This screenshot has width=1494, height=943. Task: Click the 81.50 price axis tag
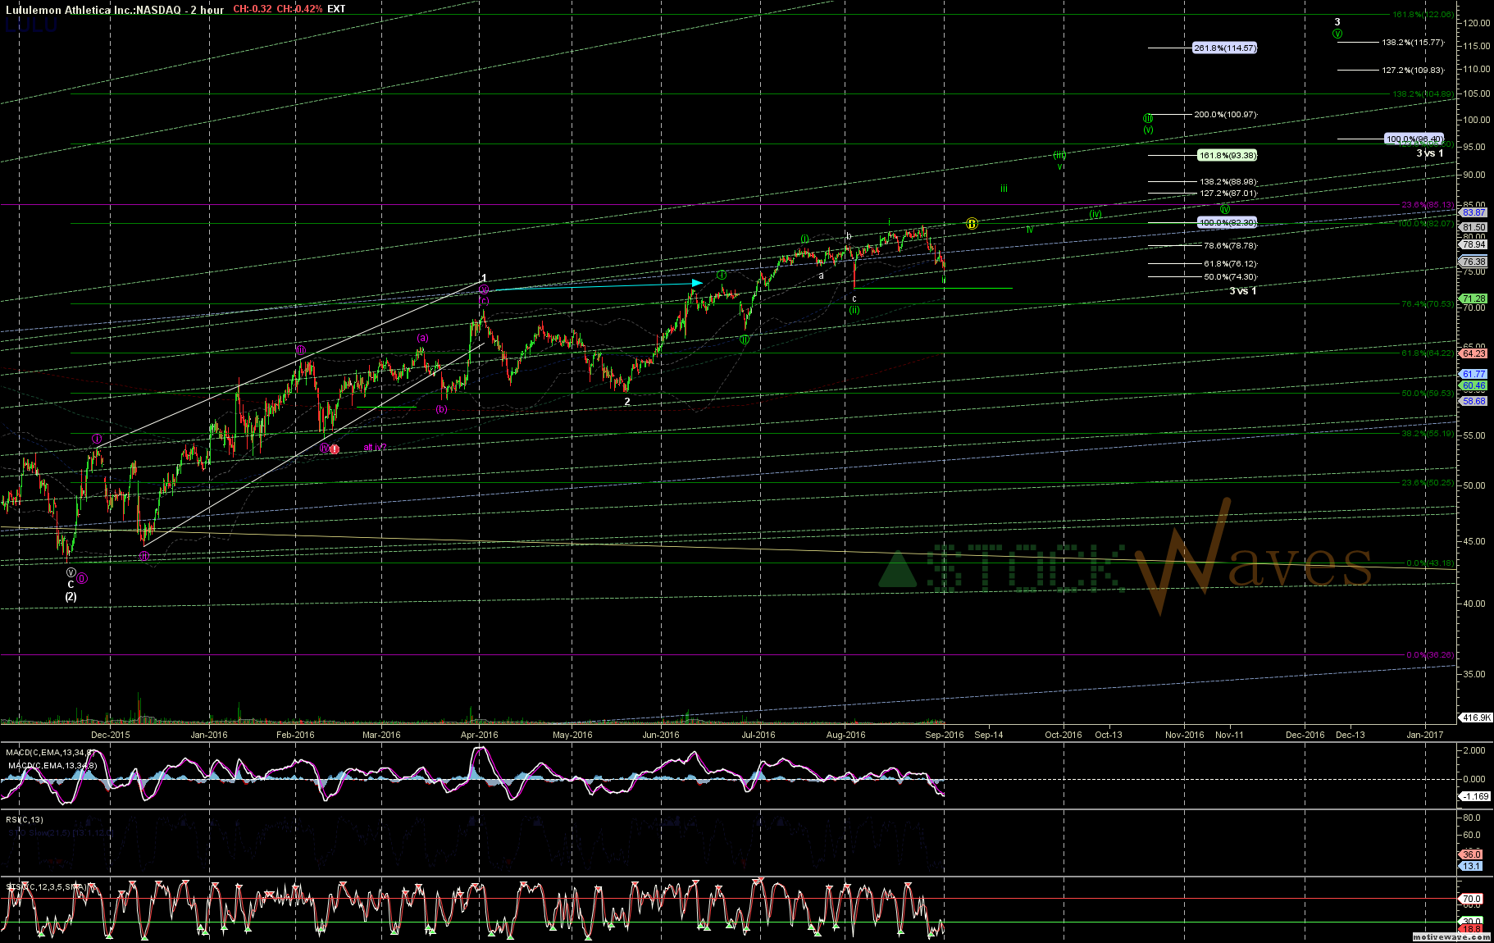coord(1474,227)
